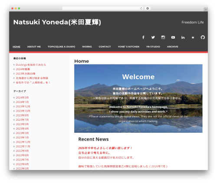217x183 pixels.
Task: Click the アーカイブ sidebar heading
Action: (x=20, y=91)
